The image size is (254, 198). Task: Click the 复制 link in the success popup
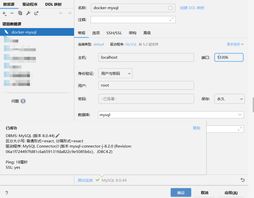coord(196,128)
